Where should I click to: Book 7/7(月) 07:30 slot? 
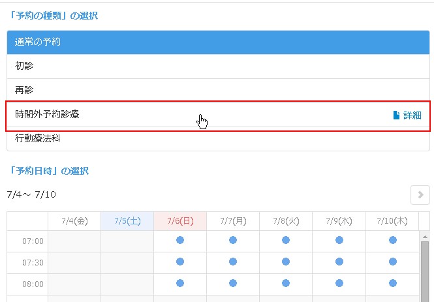click(x=233, y=262)
